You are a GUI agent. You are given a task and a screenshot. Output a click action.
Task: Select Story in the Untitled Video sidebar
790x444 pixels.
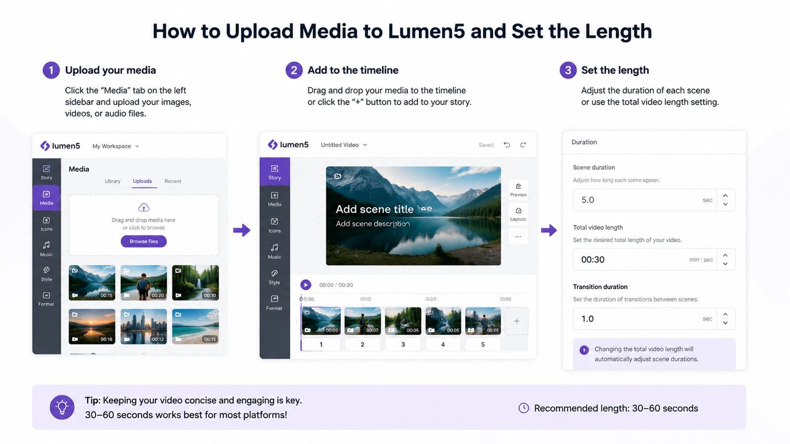[275, 172]
